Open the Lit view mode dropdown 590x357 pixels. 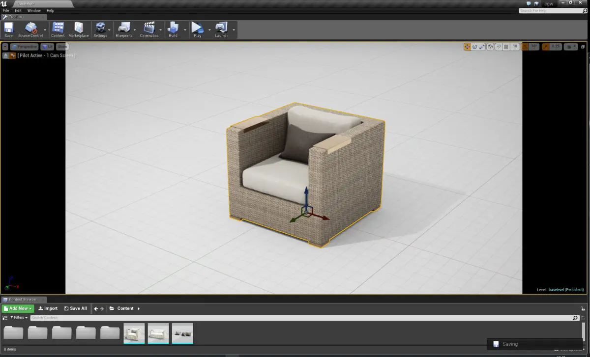click(x=47, y=47)
